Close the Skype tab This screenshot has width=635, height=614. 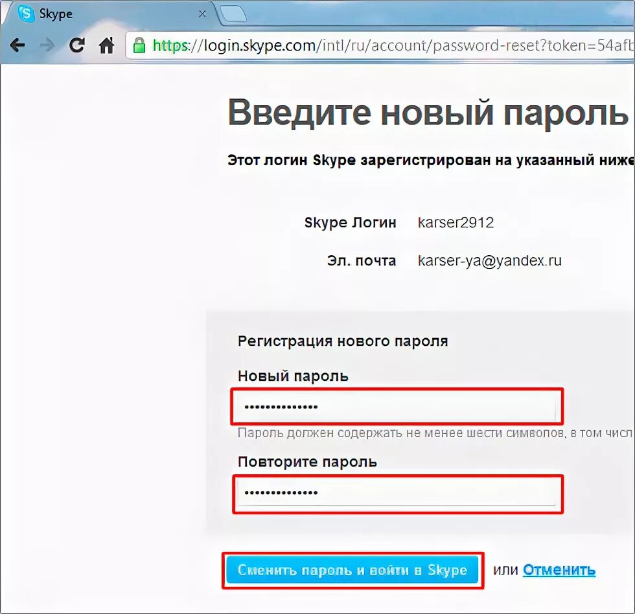tap(202, 14)
